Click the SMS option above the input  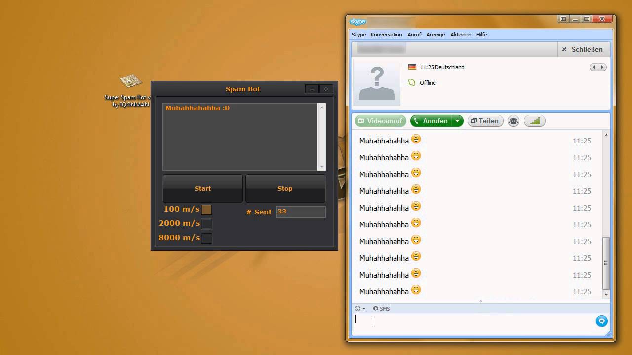point(381,309)
